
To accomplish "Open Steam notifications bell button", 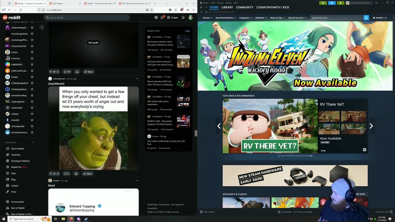I will pos(340,3).
